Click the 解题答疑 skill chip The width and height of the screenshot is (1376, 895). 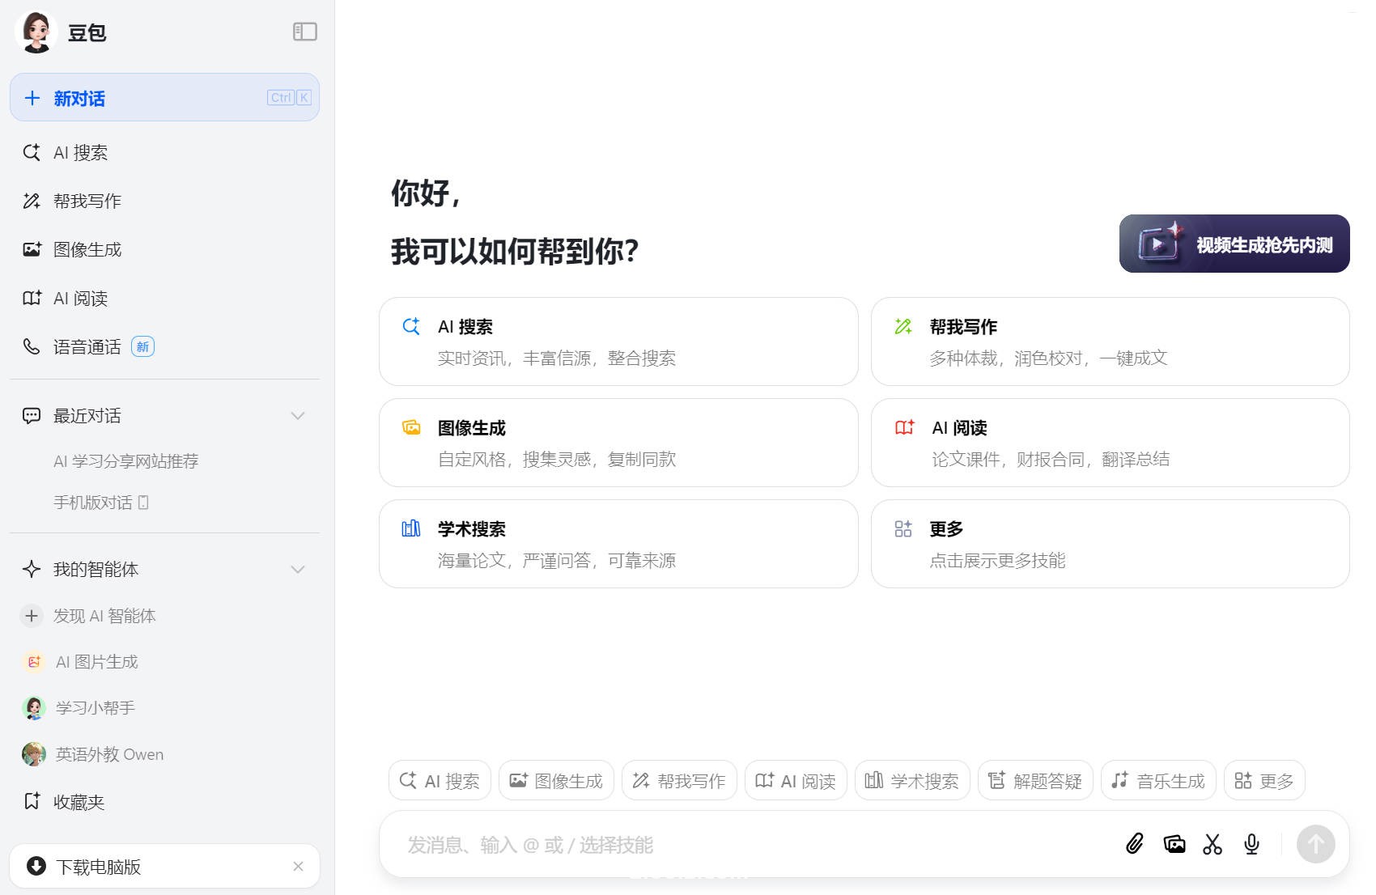point(1035,780)
